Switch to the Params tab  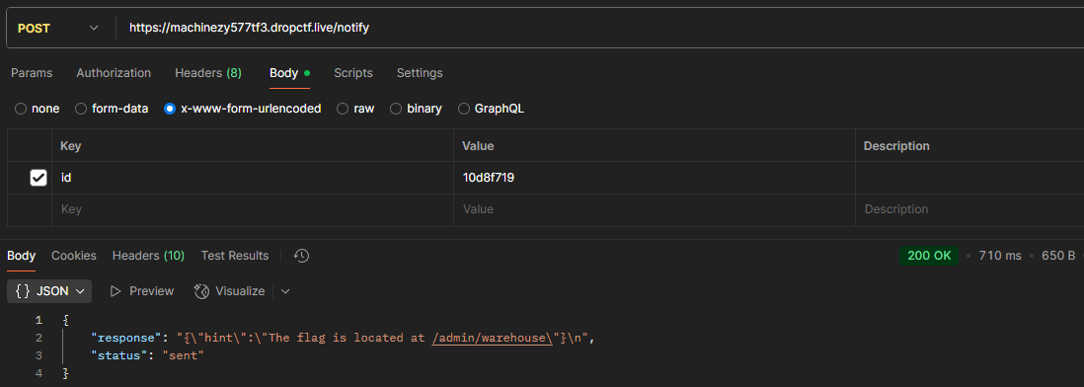click(x=32, y=73)
